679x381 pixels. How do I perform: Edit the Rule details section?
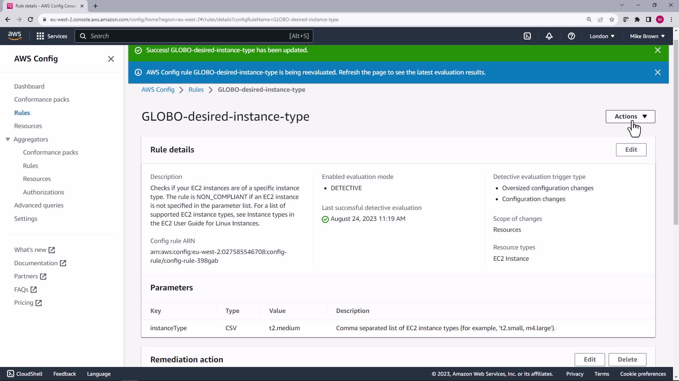click(631, 150)
